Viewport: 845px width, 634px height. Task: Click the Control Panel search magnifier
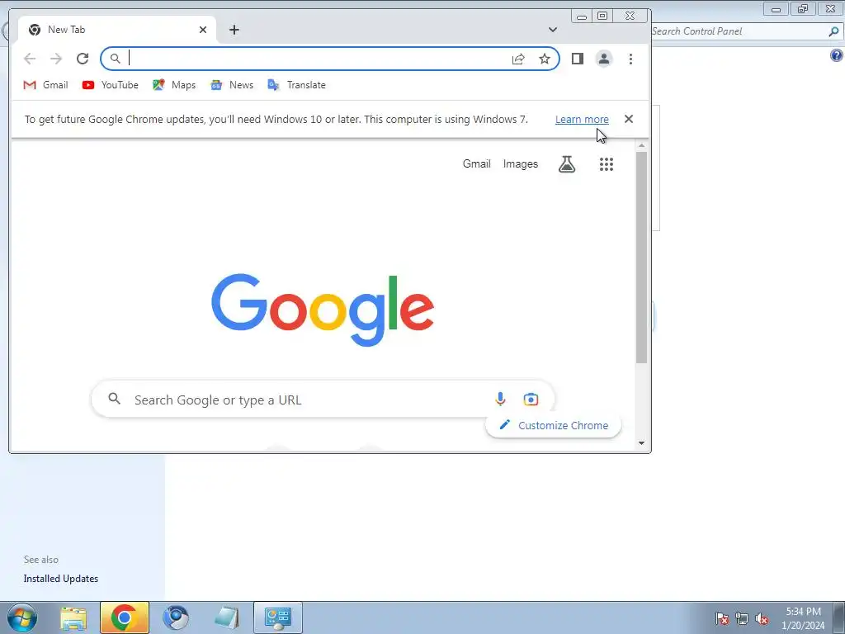(x=833, y=32)
